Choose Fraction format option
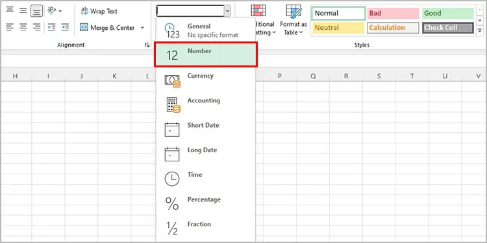The height and width of the screenshot is (243, 487). point(206,229)
